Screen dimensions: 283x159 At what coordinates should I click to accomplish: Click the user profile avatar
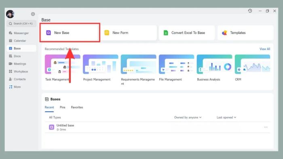pos(10,14)
